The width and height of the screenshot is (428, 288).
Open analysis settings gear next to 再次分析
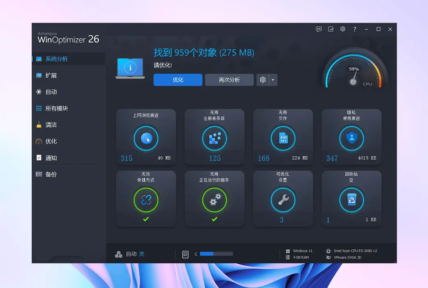tap(263, 80)
